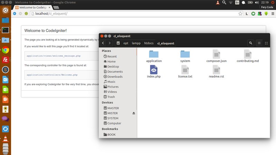This screenshot has width=276, height=155.
Task: Bookmark this page with star icon
Action: (240, 14)
